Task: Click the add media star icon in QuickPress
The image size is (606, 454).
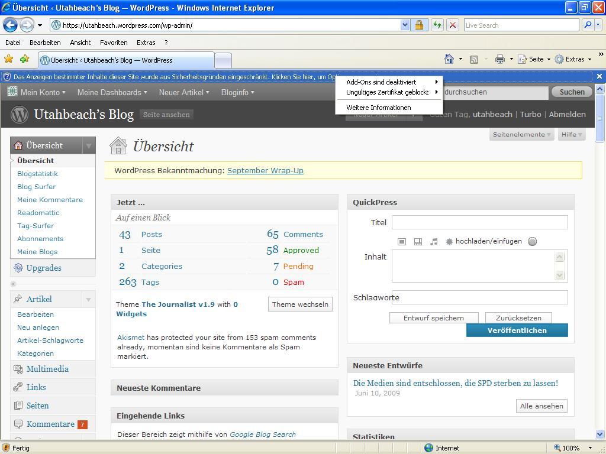Action: click(x=449, y=242)
